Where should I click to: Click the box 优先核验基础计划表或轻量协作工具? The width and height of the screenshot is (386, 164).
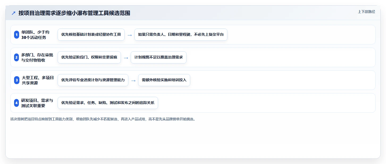[x=91, y=35]
